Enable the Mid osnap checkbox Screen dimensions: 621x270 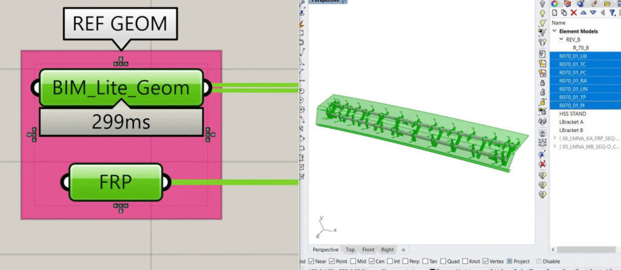coord(352,262)
